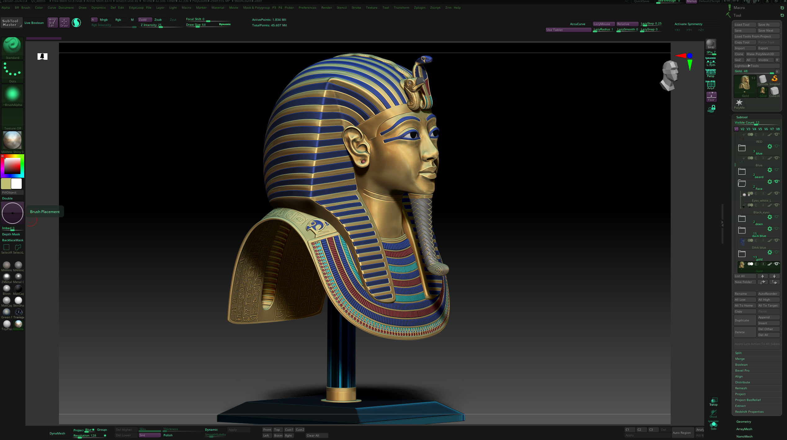Open the BrushAlpha alpha selector

pos(12,95)
